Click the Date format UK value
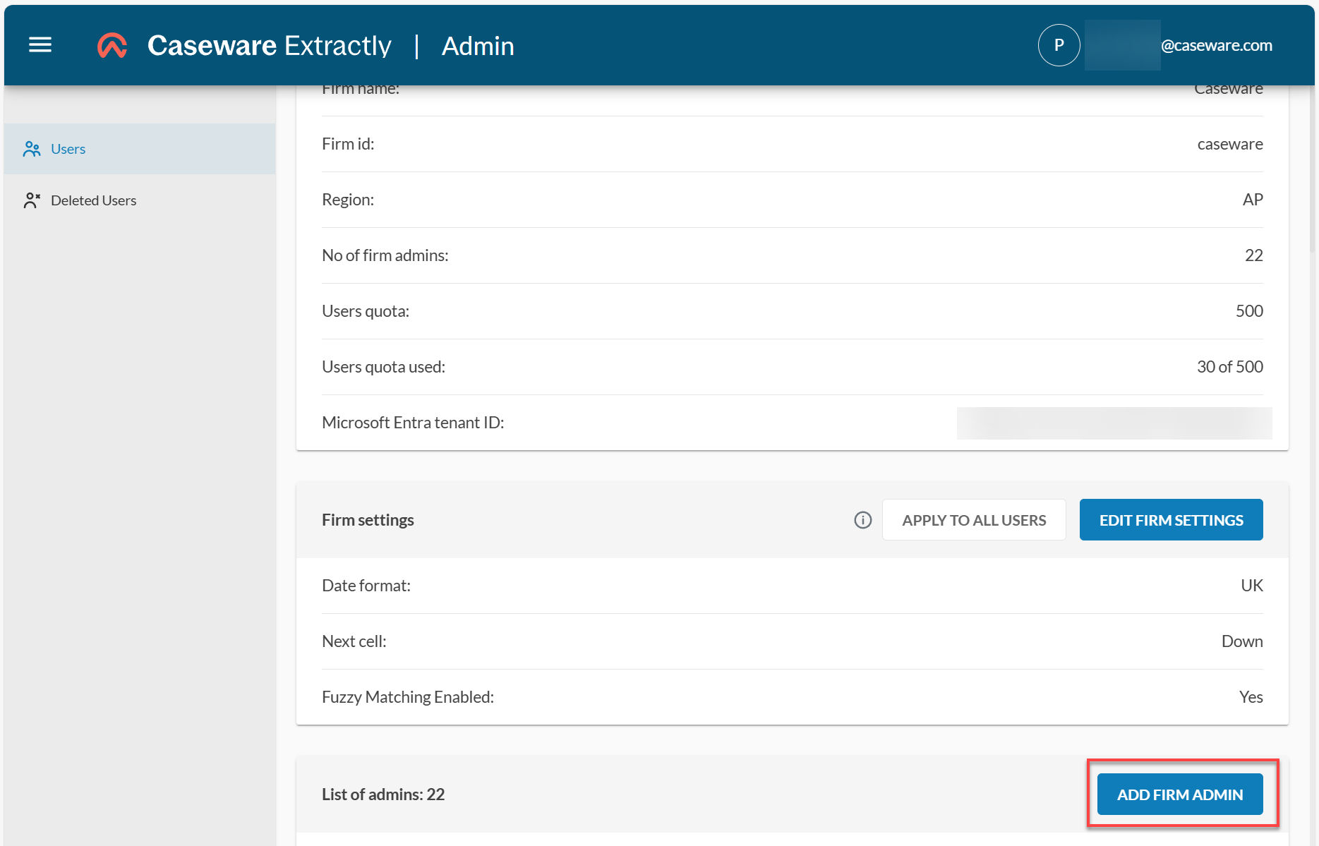Image resolution: width=1319 pixels, height=846 pixels. coord(1251,585)
